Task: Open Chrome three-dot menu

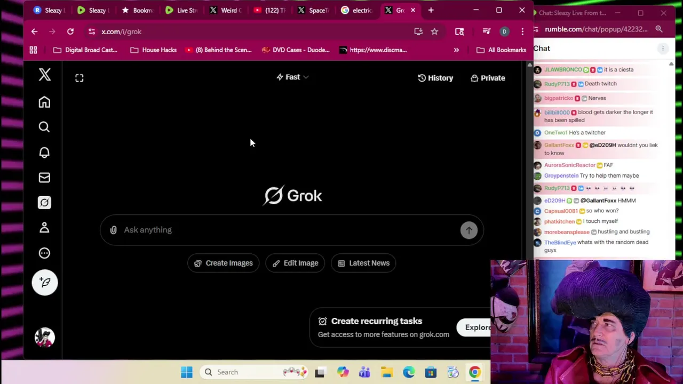Action: (522, 31)
